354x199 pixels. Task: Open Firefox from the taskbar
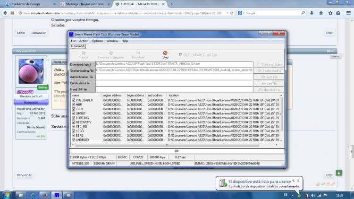[x=45, y=195]
